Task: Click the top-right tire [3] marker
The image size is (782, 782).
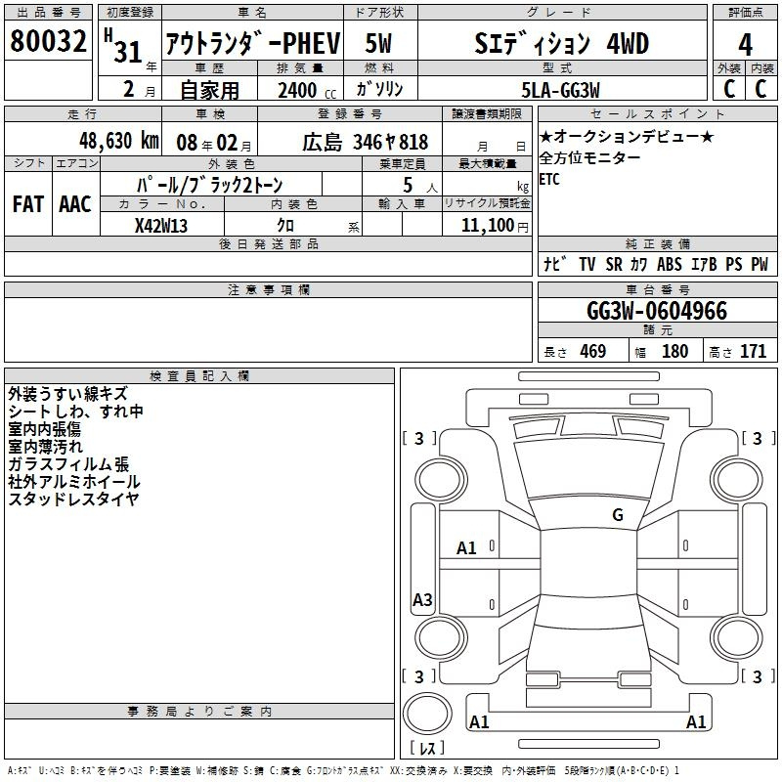Action: 758,439
